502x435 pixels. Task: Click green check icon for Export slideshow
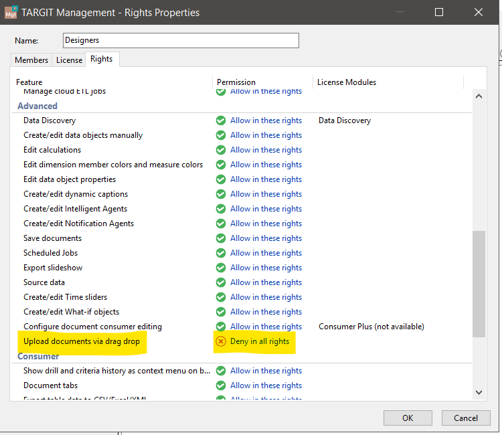pos(221,268)
